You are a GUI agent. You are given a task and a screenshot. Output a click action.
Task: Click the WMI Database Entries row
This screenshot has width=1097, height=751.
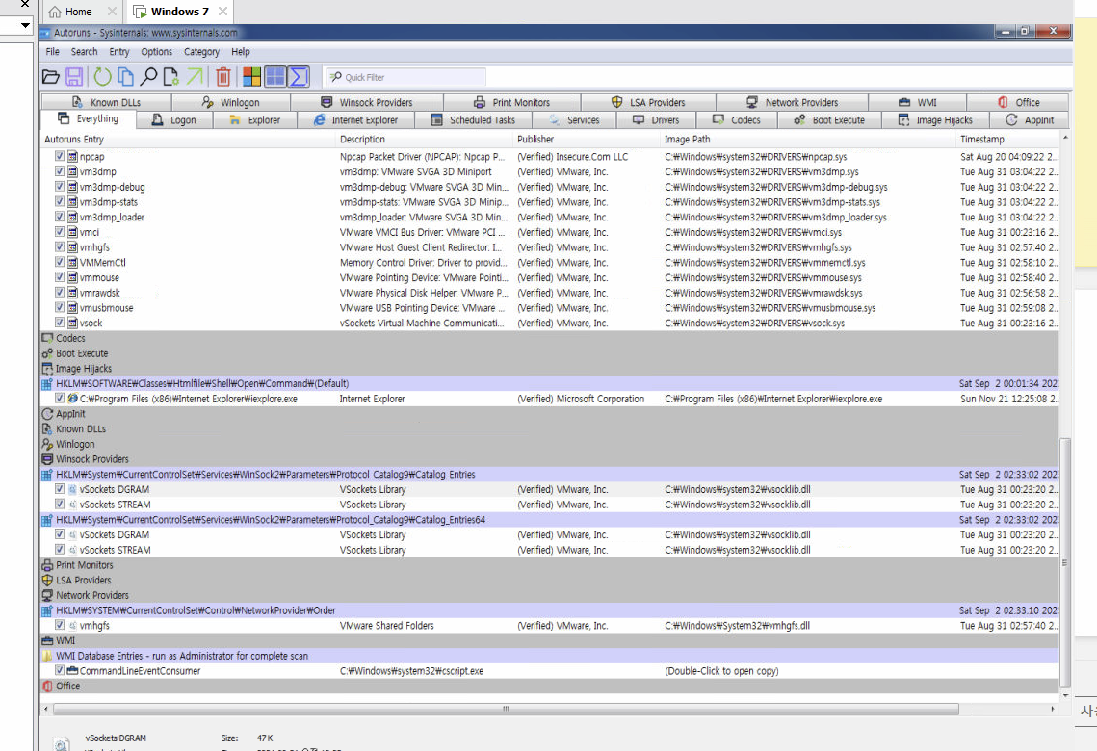pyautogui.click(x=549, y=656)
